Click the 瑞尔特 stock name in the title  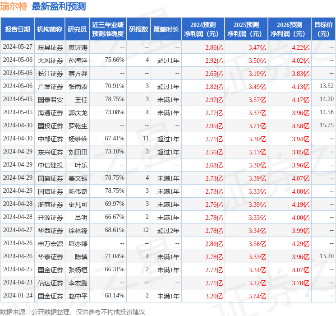14,6
